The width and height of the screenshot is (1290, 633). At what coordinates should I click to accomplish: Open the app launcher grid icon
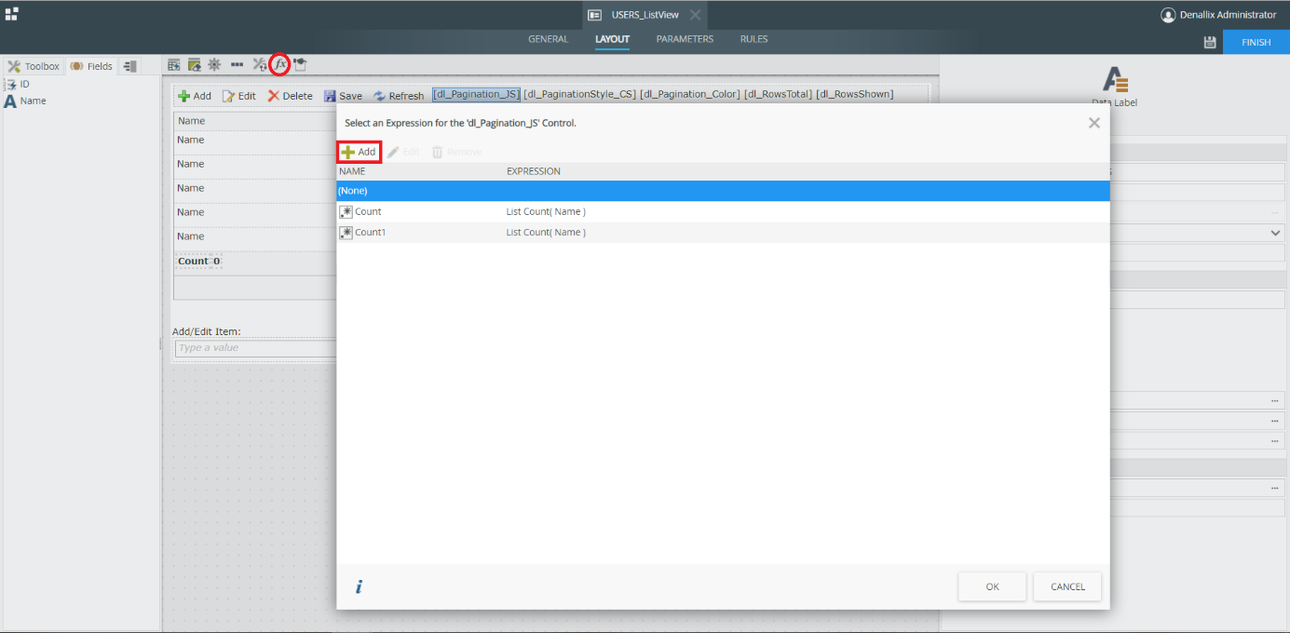11,14
